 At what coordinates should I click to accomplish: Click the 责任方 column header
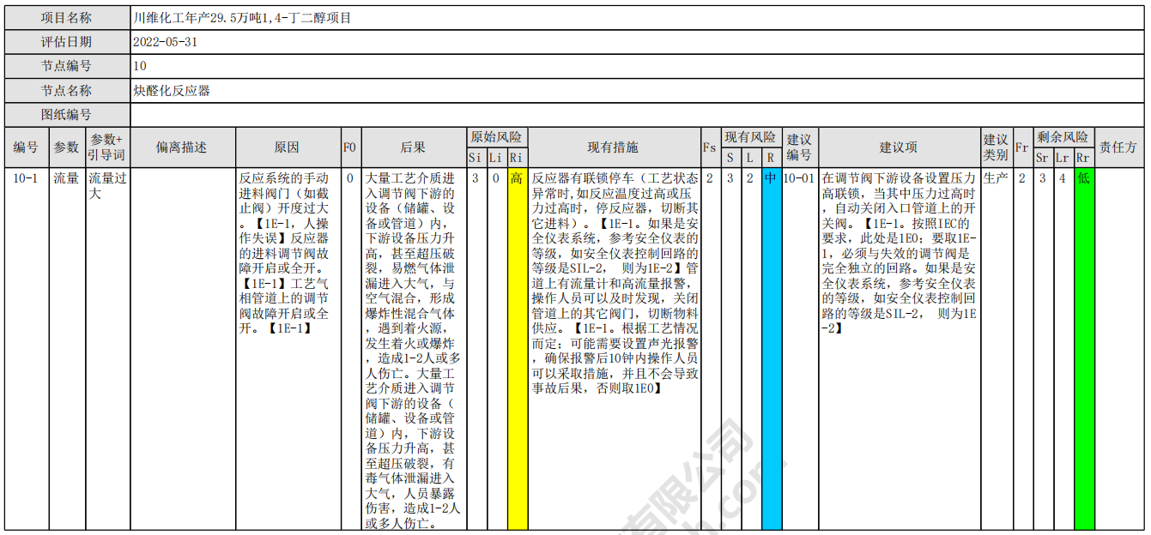[1119, 147]
